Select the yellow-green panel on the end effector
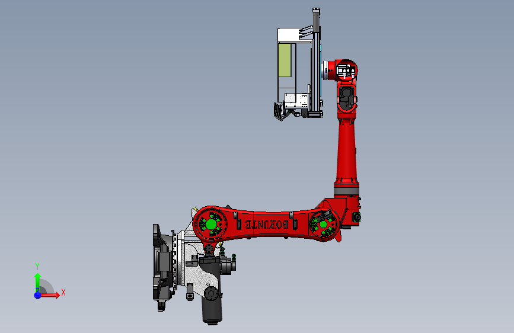This screenshot has width=514, height=333. (x=285, y=60)
